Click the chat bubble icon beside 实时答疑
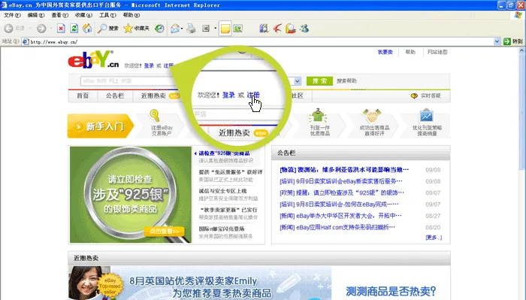The image size is (526, 300). pos(414,96)
